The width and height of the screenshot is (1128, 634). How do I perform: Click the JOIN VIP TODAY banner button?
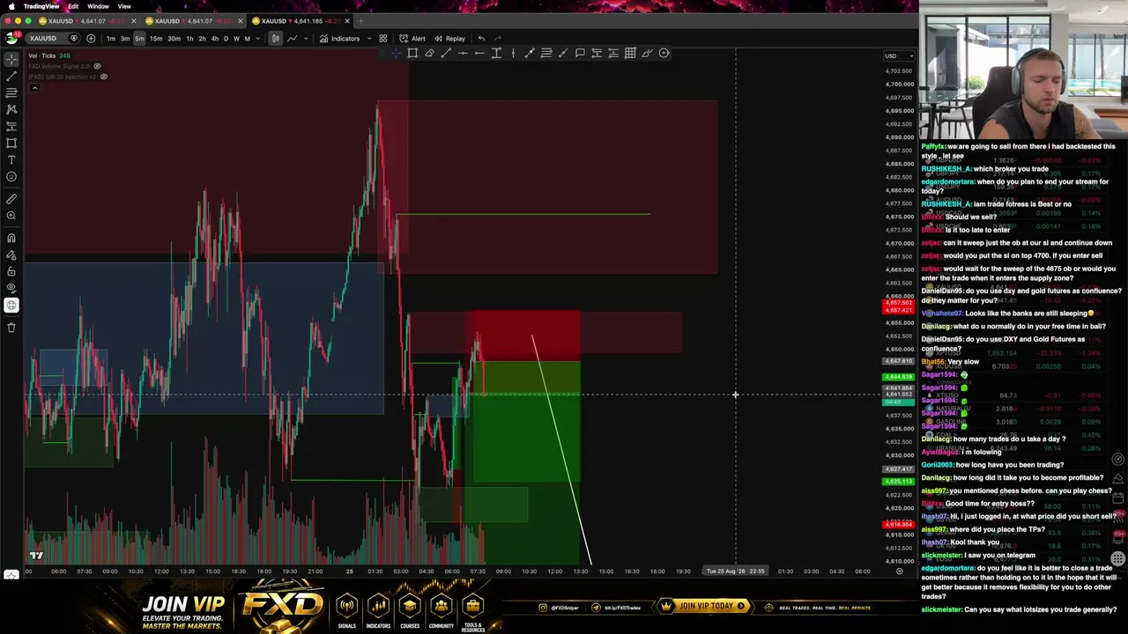pos(705,606)
